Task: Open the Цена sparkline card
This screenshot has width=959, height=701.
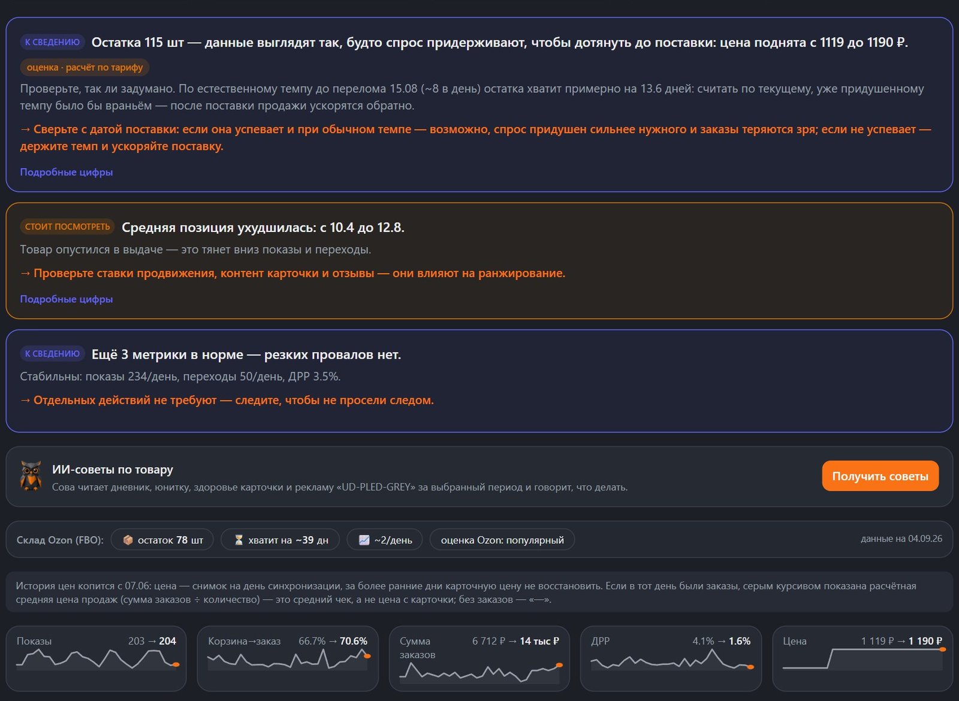Action: (863, 658)
